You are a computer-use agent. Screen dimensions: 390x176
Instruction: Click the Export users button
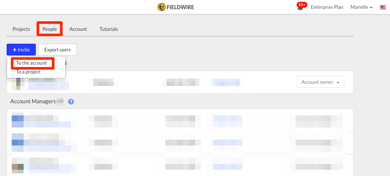pyautogui.click(x=58, y=50)
